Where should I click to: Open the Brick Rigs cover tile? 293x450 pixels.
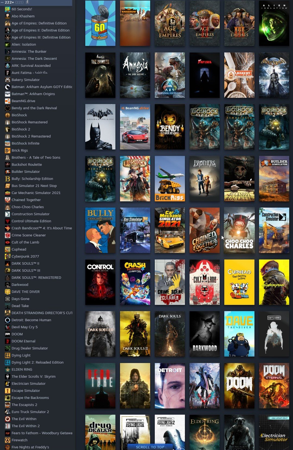tap(170, 179)
